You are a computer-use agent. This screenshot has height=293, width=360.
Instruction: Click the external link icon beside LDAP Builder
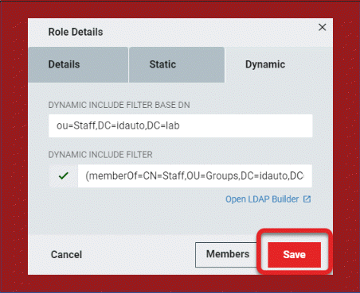click(307, 199)
